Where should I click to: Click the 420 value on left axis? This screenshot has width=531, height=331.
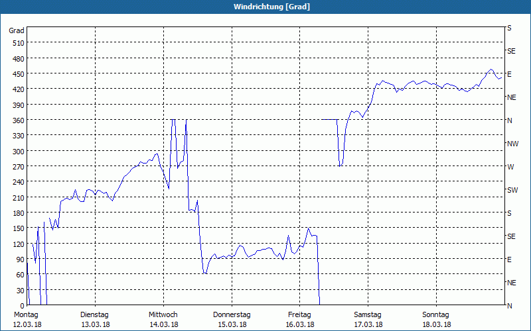tap(19, 89)
